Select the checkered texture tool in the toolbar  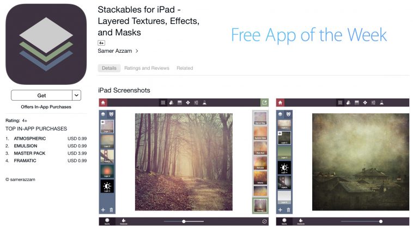(163, 103)
